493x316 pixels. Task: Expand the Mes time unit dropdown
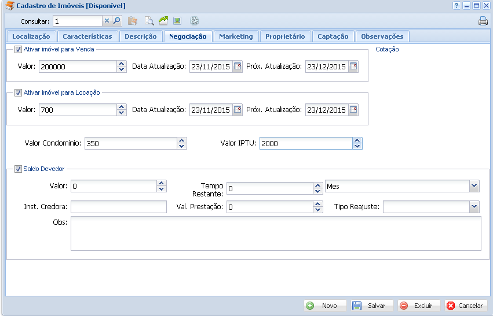474,185
